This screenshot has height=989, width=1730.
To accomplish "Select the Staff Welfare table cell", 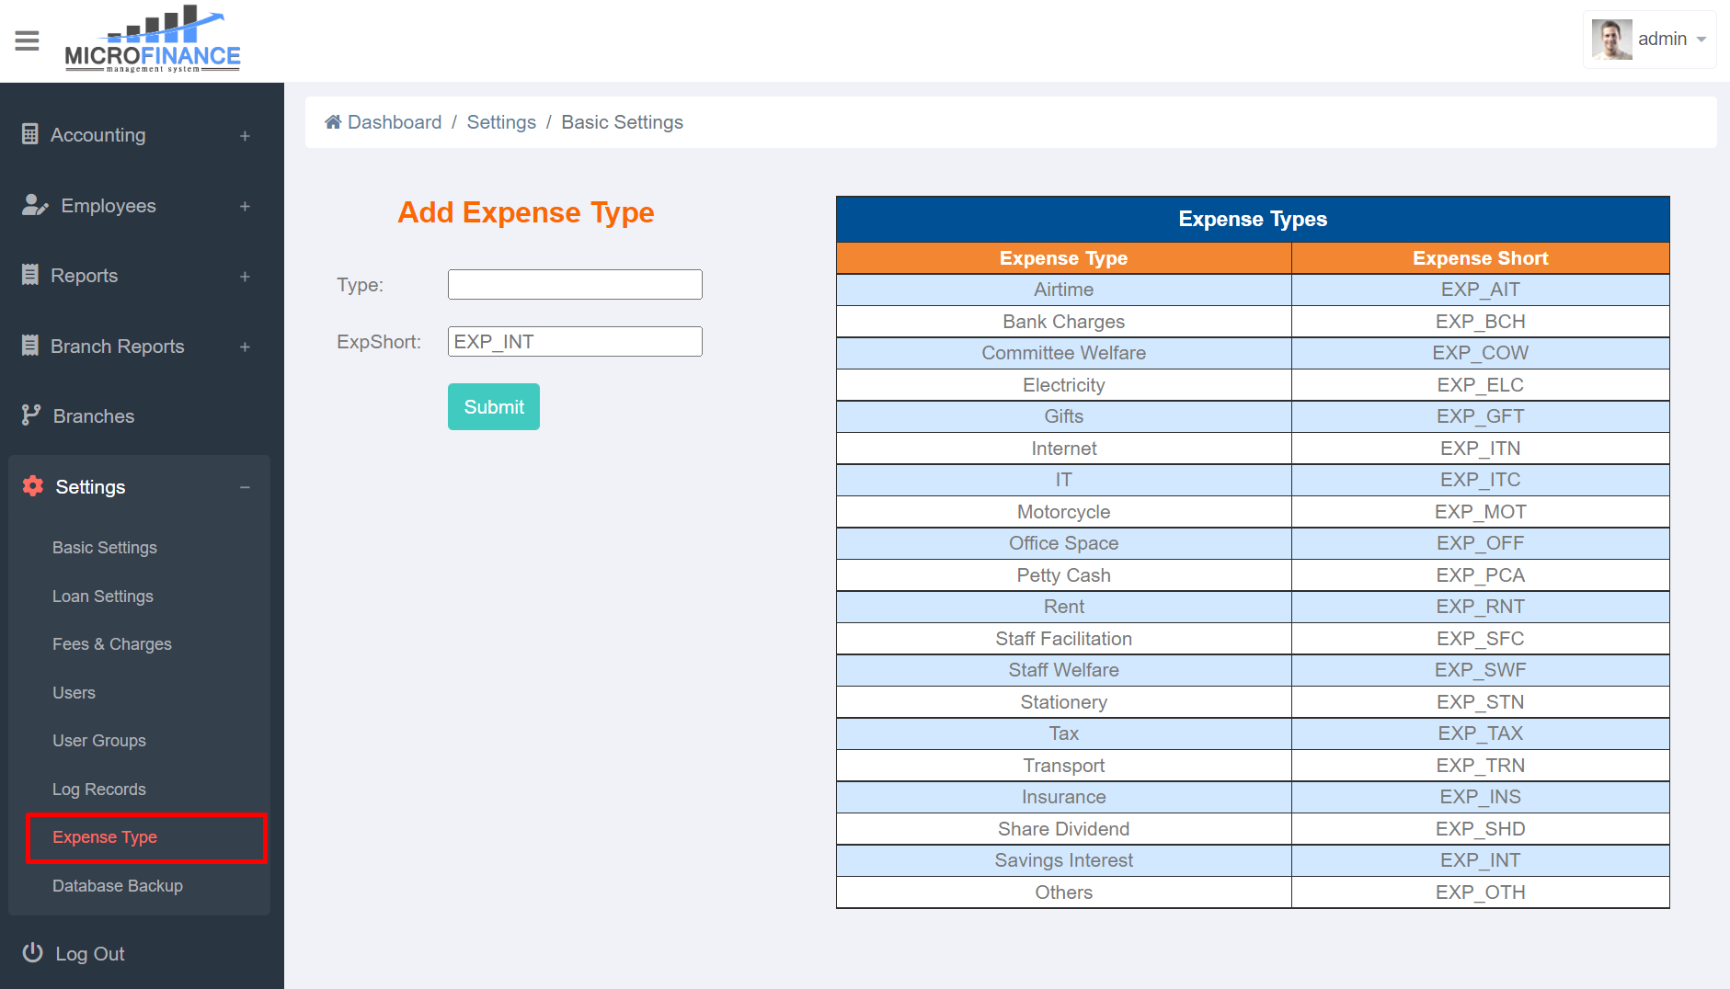I will pos(1063,670).
